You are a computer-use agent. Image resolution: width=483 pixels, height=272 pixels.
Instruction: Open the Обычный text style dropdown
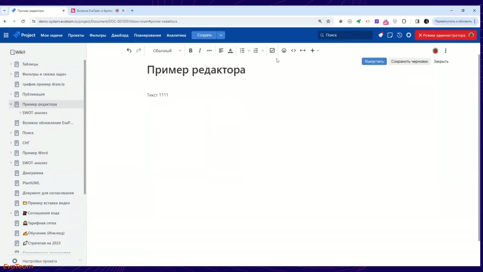(167, 51)
